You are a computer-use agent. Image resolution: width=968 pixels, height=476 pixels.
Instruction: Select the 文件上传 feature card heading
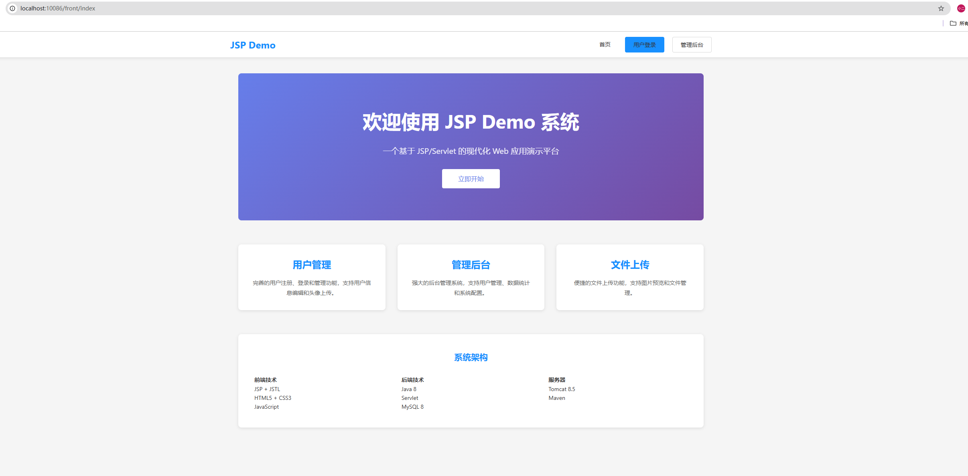630,265
